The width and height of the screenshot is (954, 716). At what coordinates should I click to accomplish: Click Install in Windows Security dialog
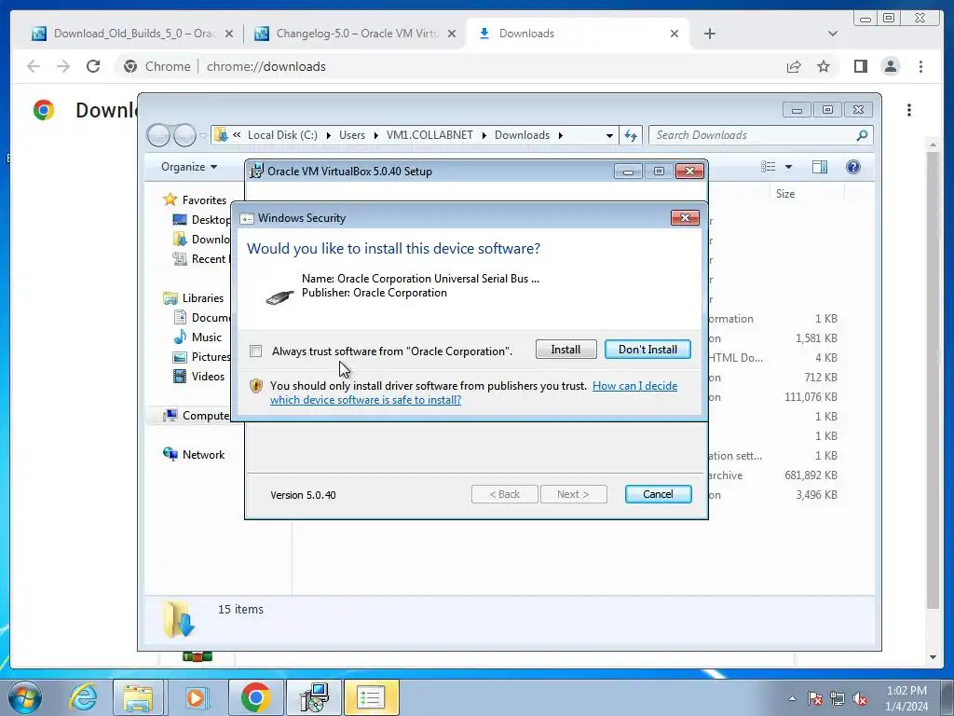tap(566, 350)
